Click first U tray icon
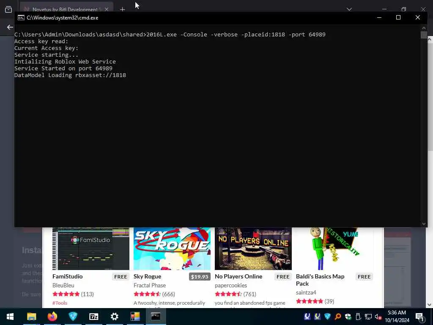The image size is (433, 325). point(307,317)
